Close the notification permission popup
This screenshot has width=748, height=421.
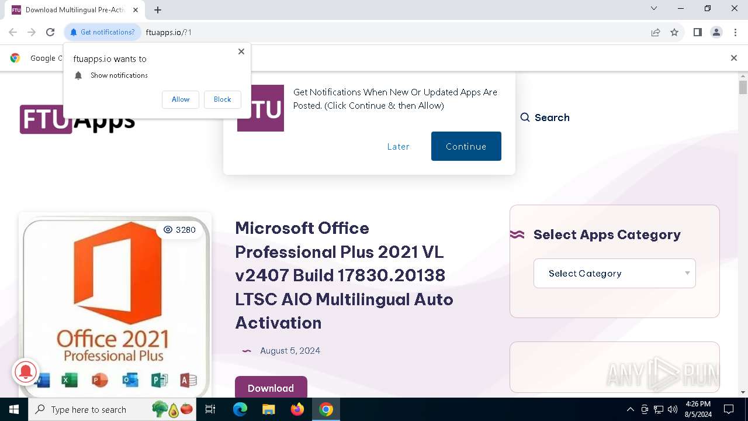[241, 51]
